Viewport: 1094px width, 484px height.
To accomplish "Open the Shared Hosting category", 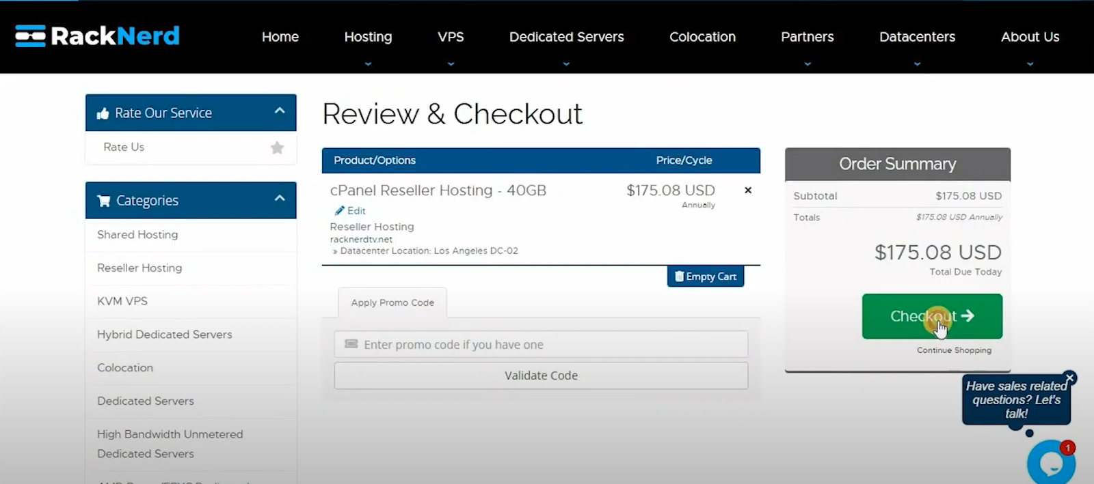I will pos(137,235).
